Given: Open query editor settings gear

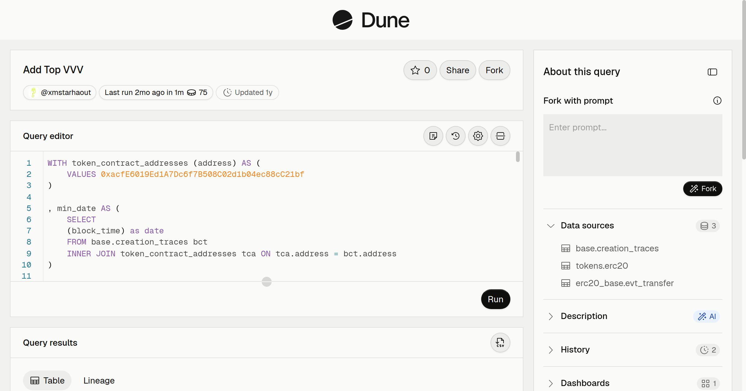Looking at the screenshot, I should pyautogui.click(x=478, y=136).
